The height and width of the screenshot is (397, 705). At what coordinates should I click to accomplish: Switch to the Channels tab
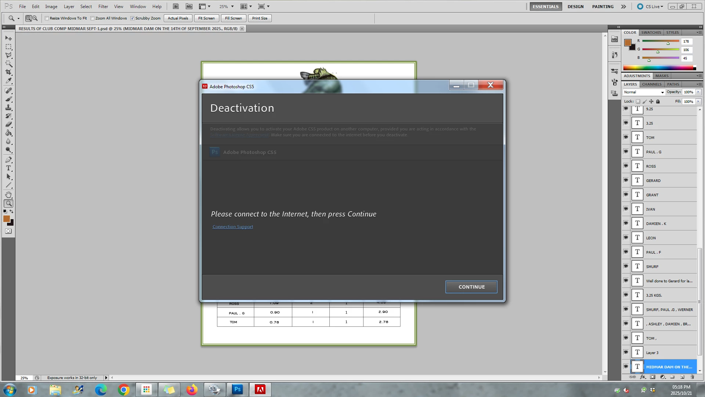[651, 84]
